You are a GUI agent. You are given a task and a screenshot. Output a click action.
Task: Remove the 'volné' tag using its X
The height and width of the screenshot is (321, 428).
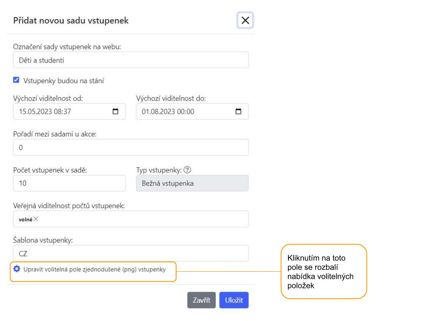click(x=36, y=219)
